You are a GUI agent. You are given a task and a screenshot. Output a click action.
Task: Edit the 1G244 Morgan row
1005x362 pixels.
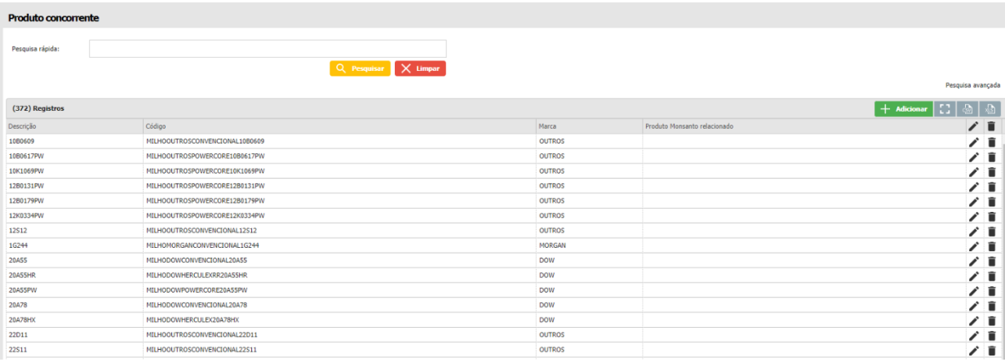[973, 246]
